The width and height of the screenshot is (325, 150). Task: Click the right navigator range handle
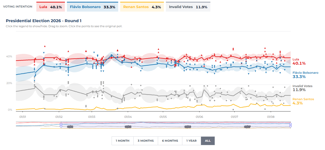click(290, 125)
